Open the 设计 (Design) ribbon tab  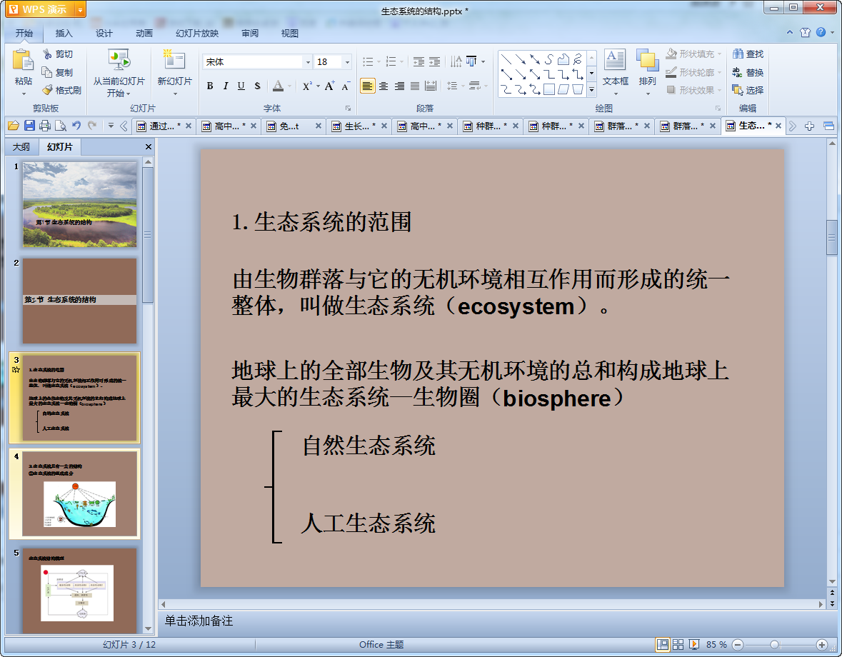point(104,34)
